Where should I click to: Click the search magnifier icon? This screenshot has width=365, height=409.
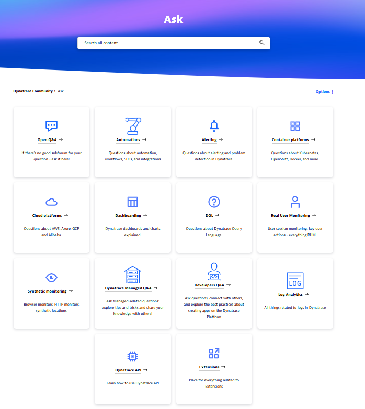(262, 43)
